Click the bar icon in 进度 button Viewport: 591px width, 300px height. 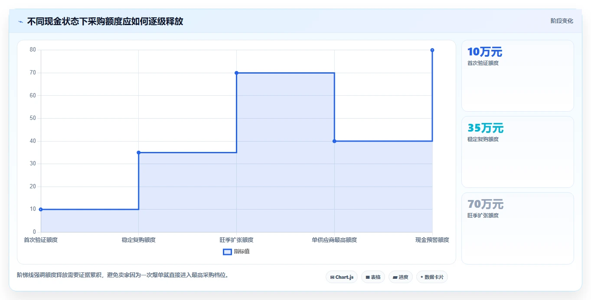pyautogui.click(x=395, y=277)
